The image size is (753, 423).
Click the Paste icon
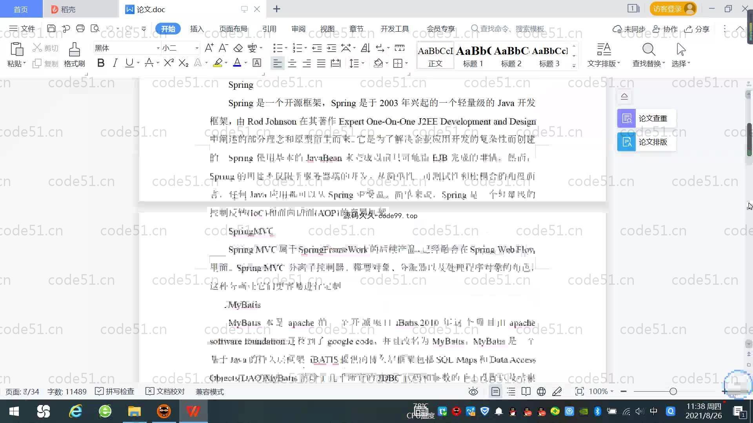pyautogui.click(x=16, y=50)
